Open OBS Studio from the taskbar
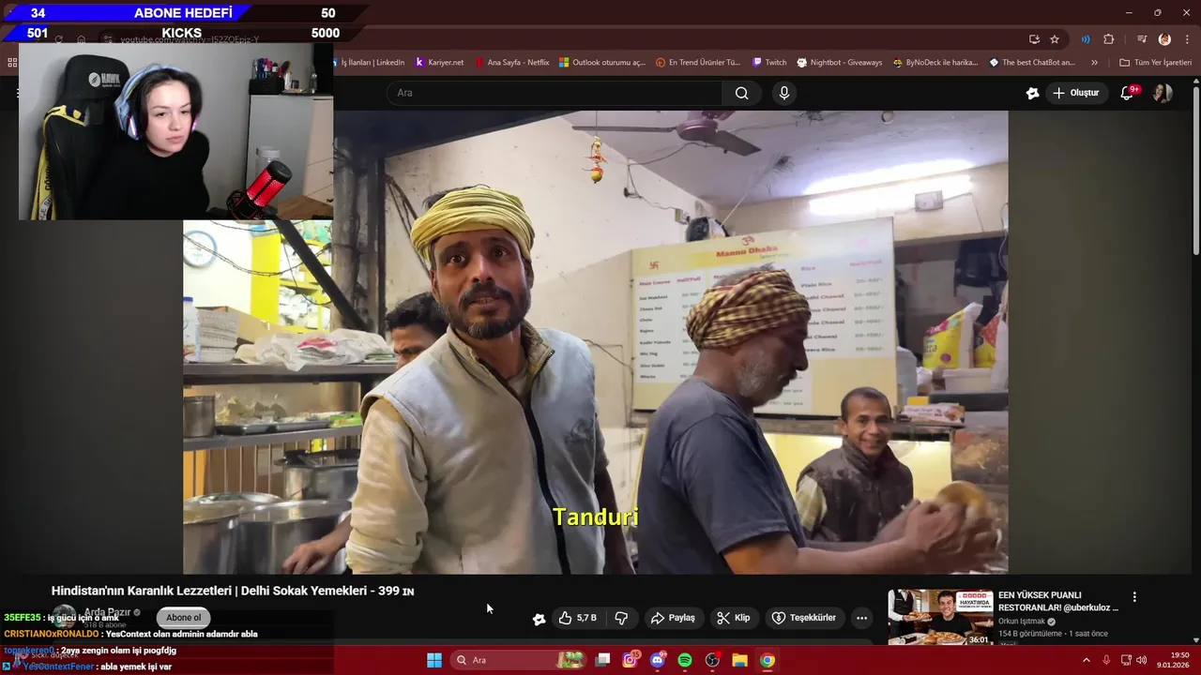The height and width of the screenshot is (675, 1201). click(712, 660)
